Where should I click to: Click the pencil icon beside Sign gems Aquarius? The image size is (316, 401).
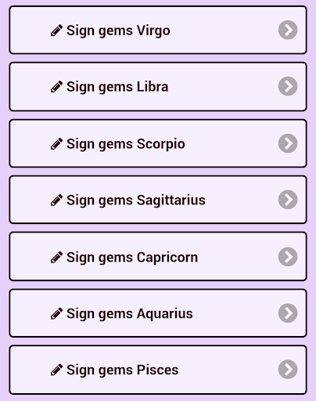pos(56,313)
